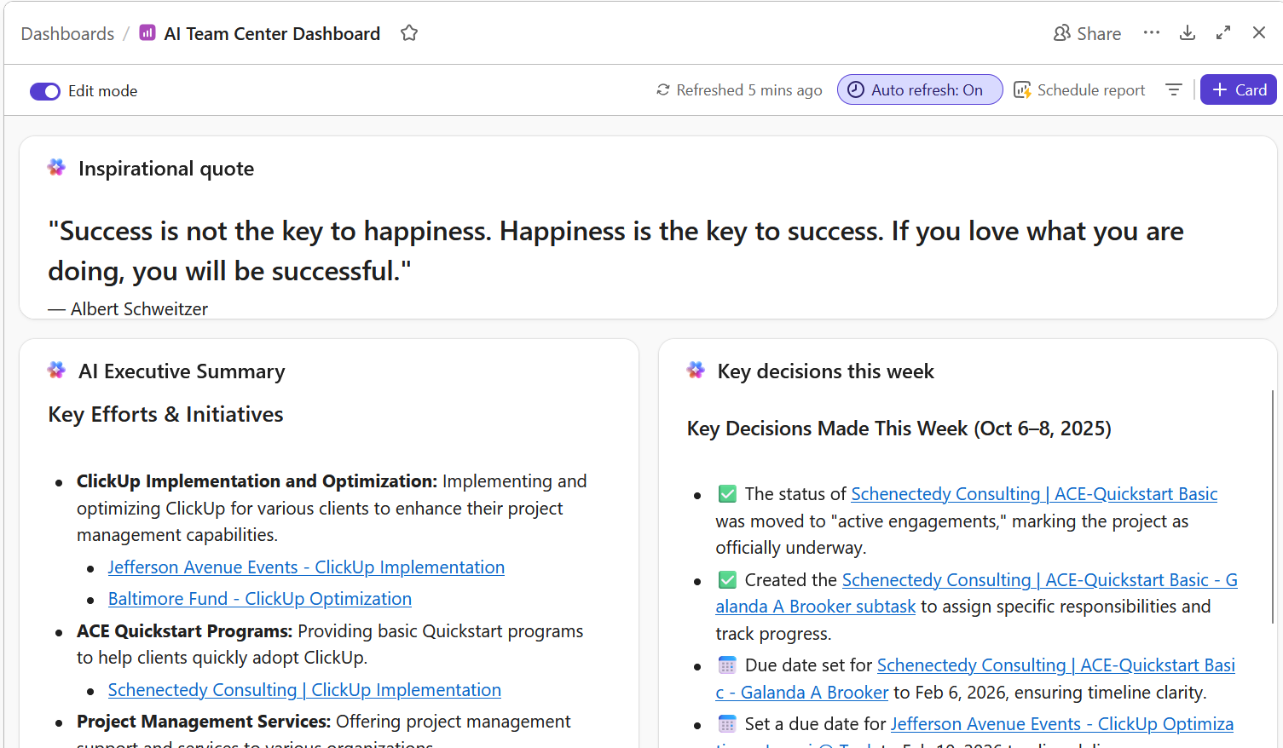The height and width of the screenshot is (748, 1283).
Task: Open the three-dots more options menu
Action: coord(1152,33)
